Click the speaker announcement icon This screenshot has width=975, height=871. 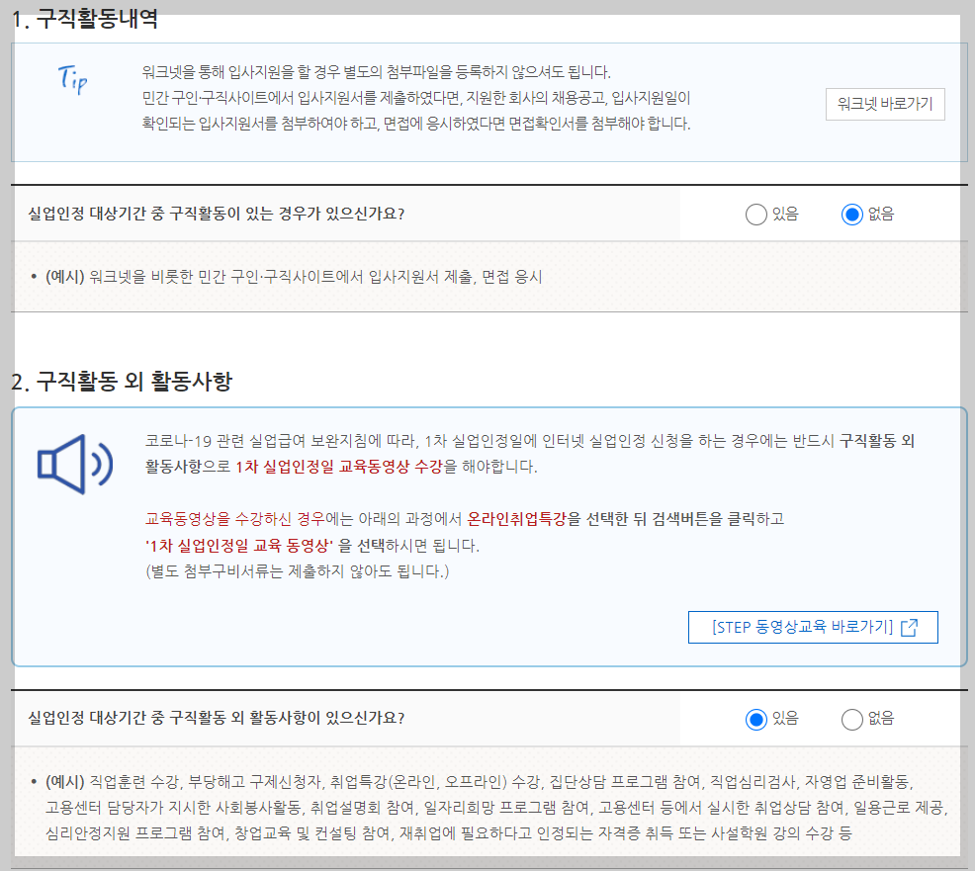coord(75,465)
